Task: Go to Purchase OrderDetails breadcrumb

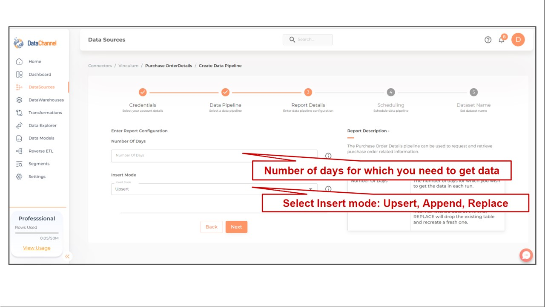Action: pos(169,66)
